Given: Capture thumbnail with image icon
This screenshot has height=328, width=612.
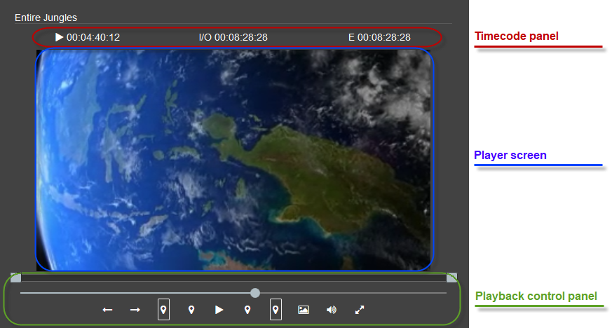Looking at the screenshot, I should pyautogui.click(x=304, y=310).
